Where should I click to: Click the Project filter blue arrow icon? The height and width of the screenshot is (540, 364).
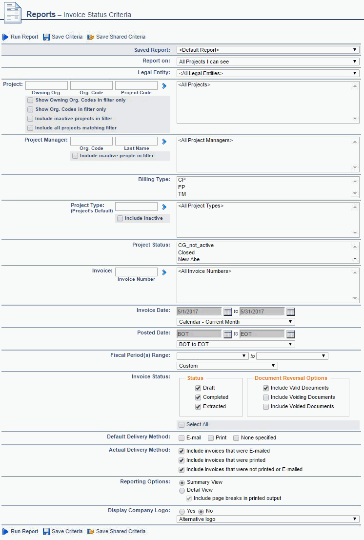164,86
